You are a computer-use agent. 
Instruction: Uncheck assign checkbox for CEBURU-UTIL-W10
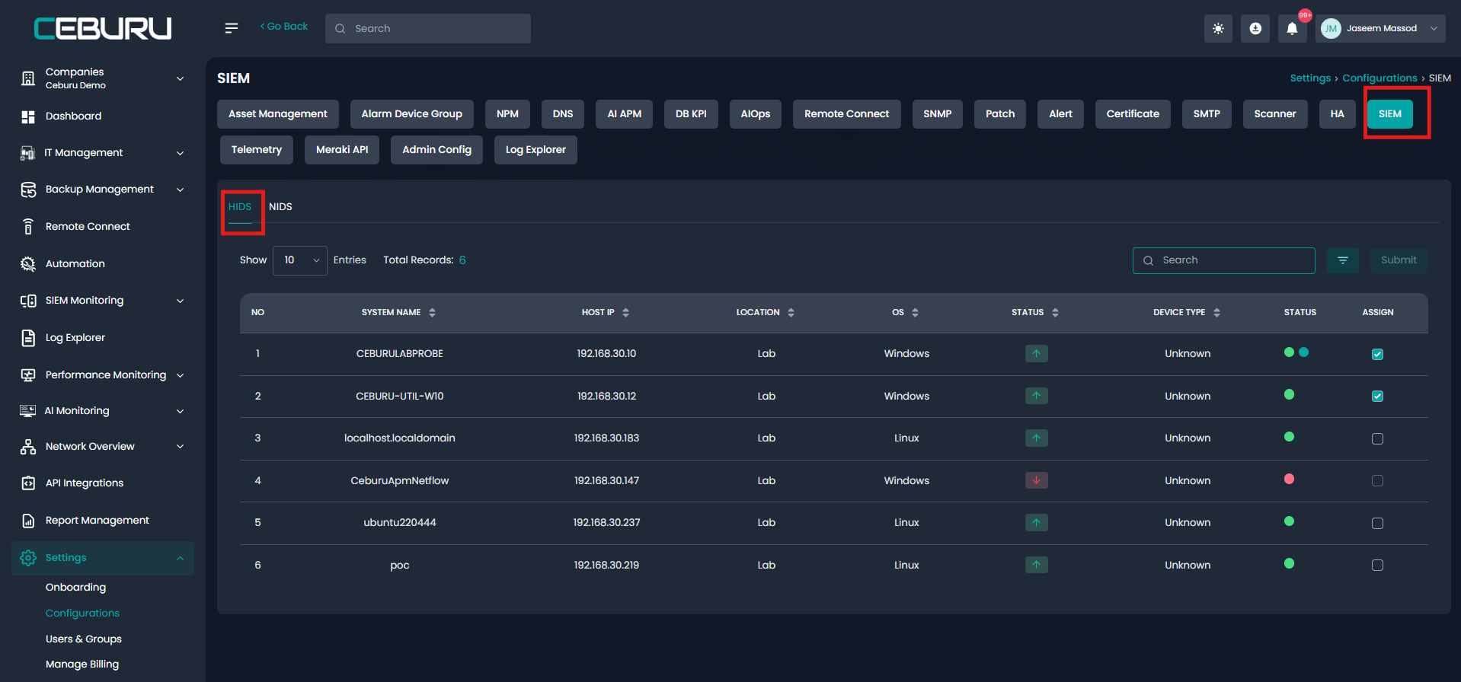(x=1377, y=396)
